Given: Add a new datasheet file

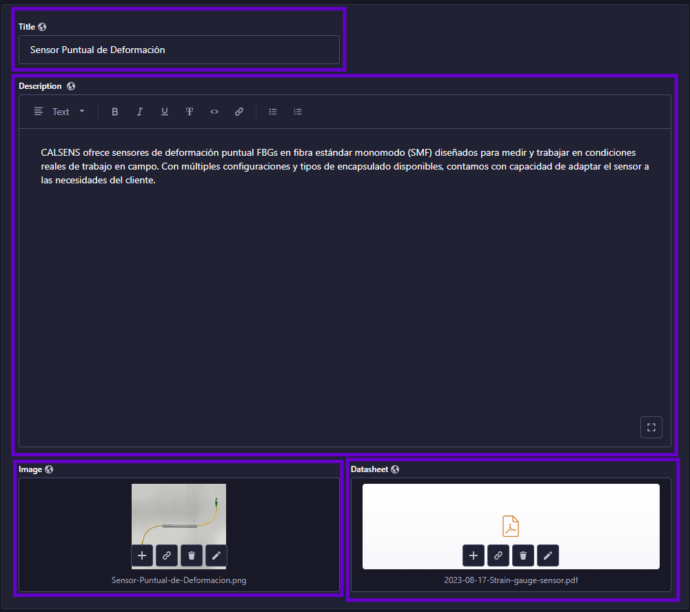Looking at the screenshot, I should (x=474, y=555).
